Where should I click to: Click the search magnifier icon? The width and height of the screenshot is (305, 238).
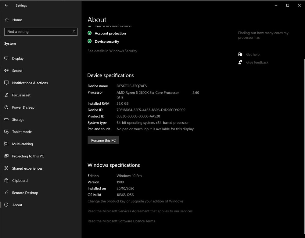click(x=74, y=32)
